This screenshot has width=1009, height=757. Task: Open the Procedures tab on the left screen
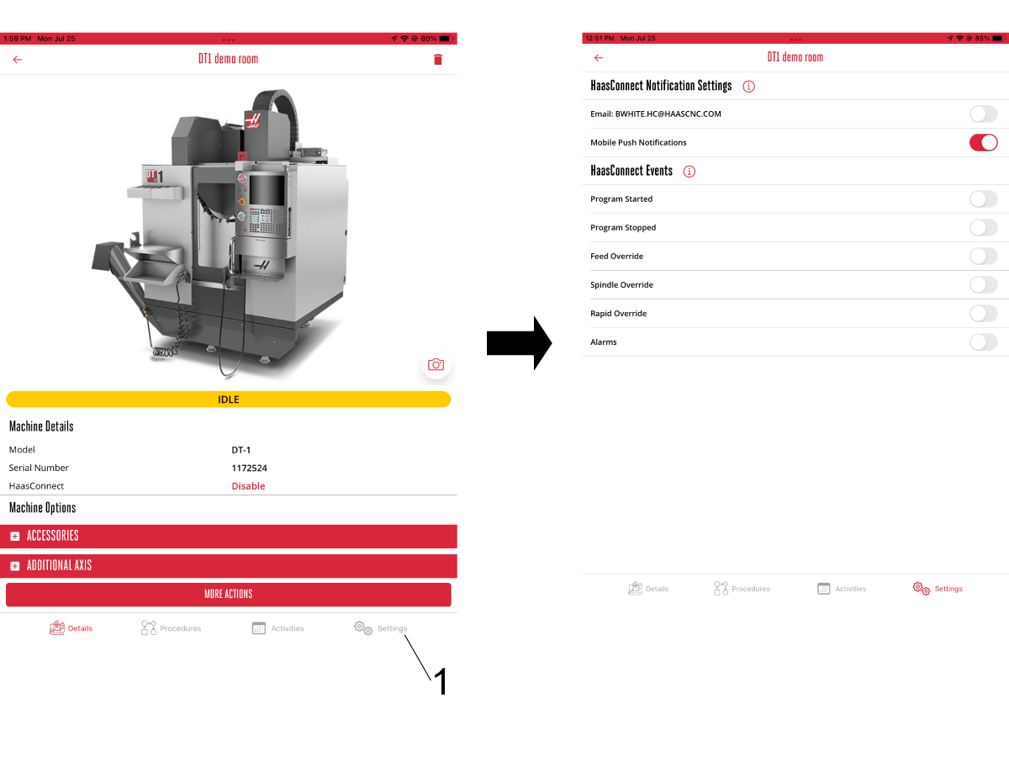(172, 628)
